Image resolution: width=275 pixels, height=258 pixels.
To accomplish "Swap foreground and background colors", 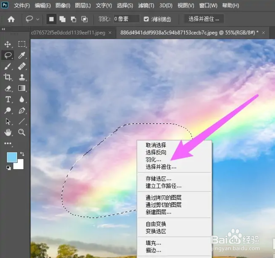I will tap(22, 154).
